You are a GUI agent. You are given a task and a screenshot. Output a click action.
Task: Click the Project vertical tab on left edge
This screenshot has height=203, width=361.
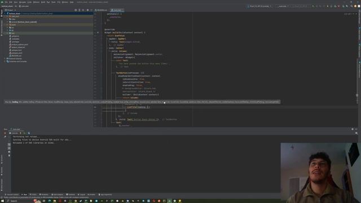pos(1,13)
